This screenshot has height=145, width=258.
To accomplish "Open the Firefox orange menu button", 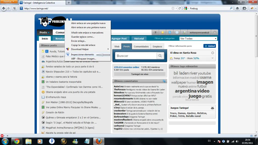I will [9, 2].
